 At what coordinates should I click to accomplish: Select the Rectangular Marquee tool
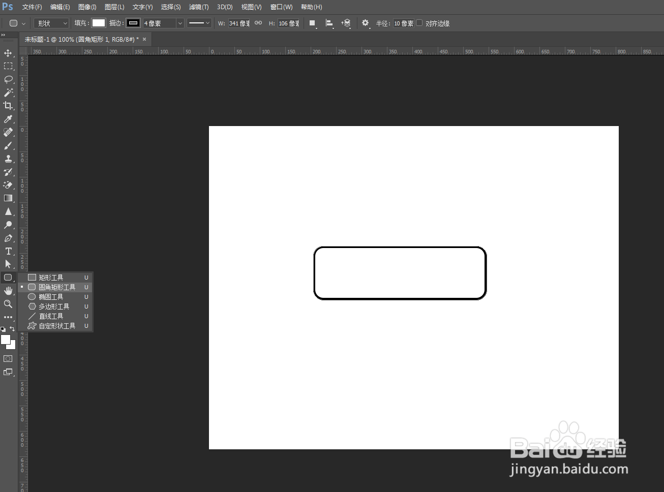(8, 66)
